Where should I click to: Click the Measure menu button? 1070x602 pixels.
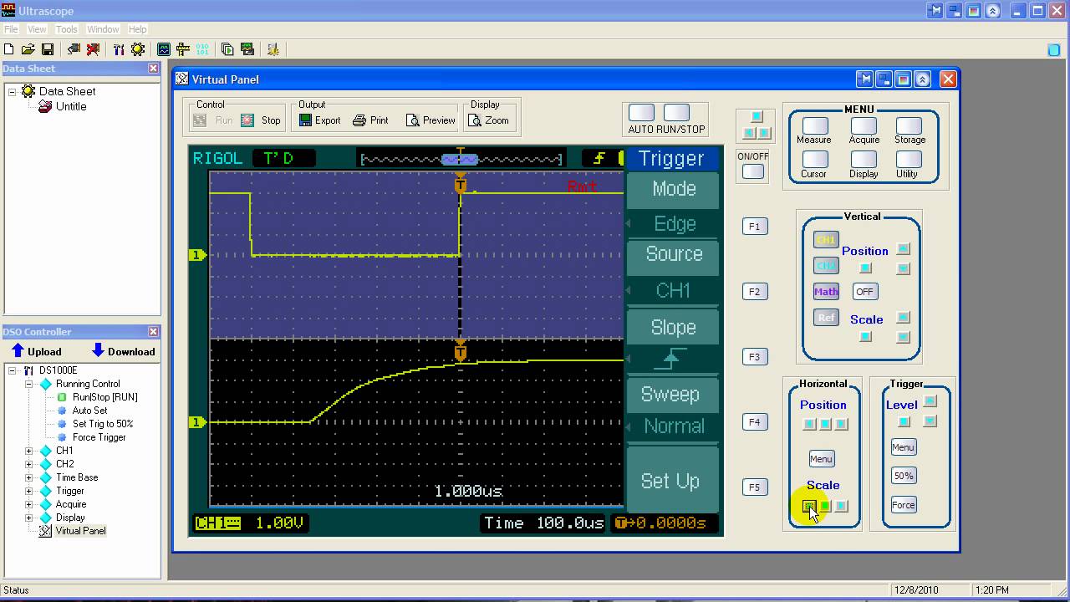(814, 125)
